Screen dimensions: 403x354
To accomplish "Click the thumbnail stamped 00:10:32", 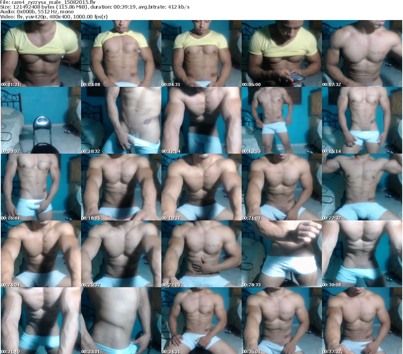I will tap(121, 120).
